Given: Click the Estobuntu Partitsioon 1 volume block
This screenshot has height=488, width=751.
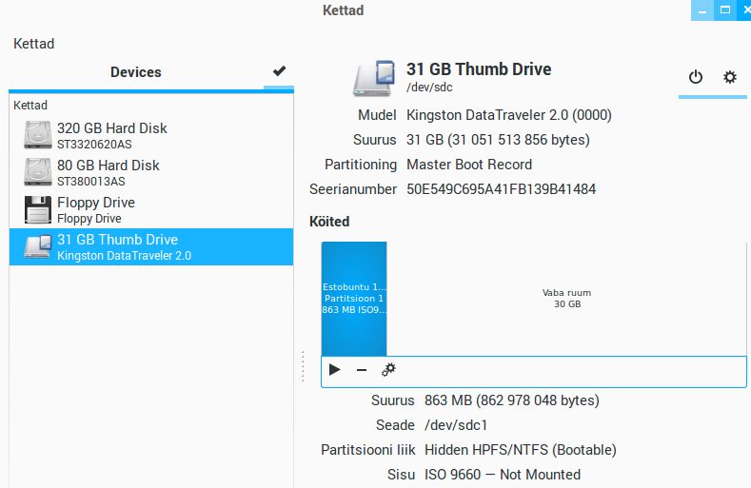Looking at the screenshot, I should pos(354,298).
